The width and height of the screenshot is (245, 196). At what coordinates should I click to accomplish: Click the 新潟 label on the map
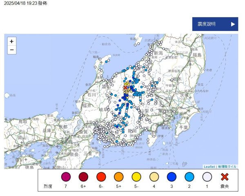(x=158, y=53)
